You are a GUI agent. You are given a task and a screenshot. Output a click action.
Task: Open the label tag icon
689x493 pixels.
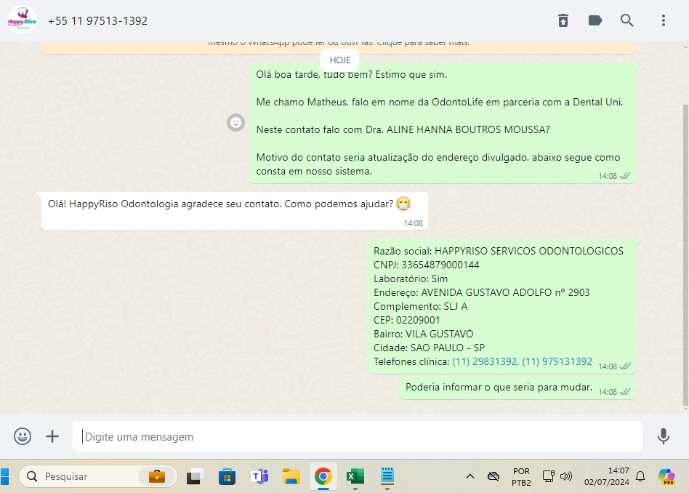pos(595,20)
